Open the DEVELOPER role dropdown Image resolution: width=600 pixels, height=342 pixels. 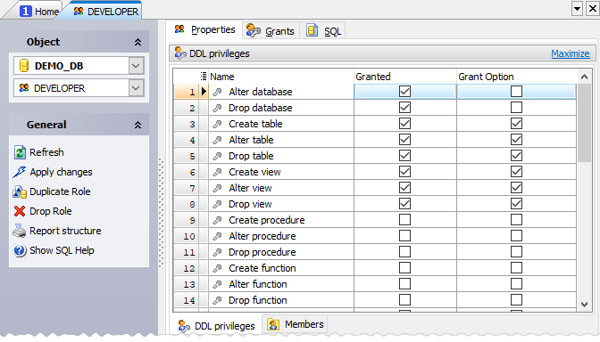coord(136,88)
